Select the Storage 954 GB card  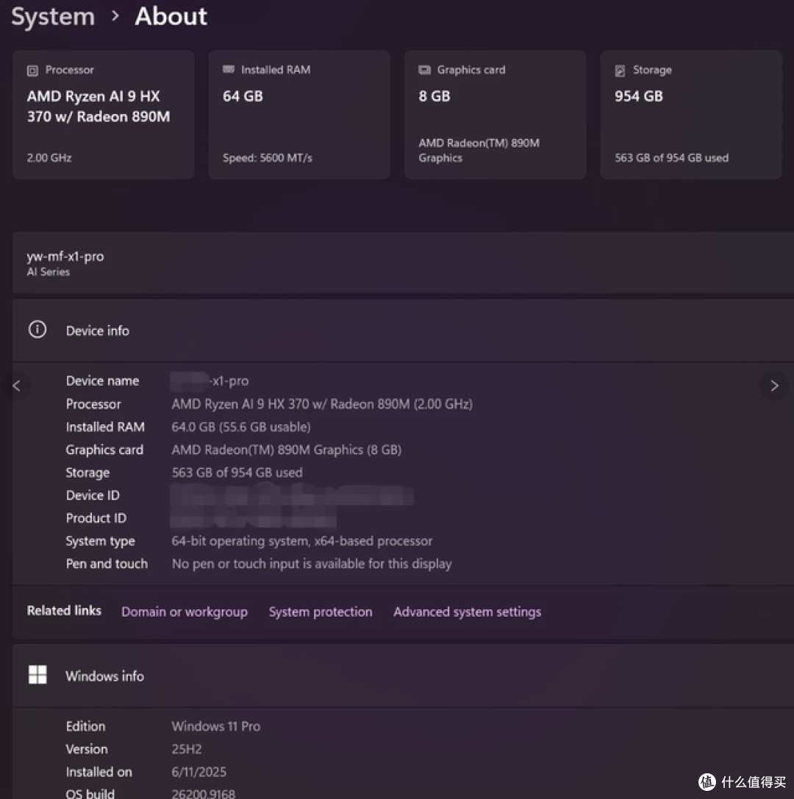(x=690, y=115)
